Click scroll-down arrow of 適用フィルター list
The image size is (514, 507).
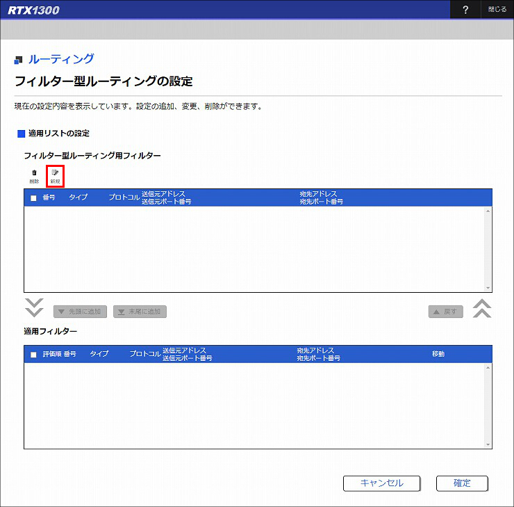coord(488,444)
